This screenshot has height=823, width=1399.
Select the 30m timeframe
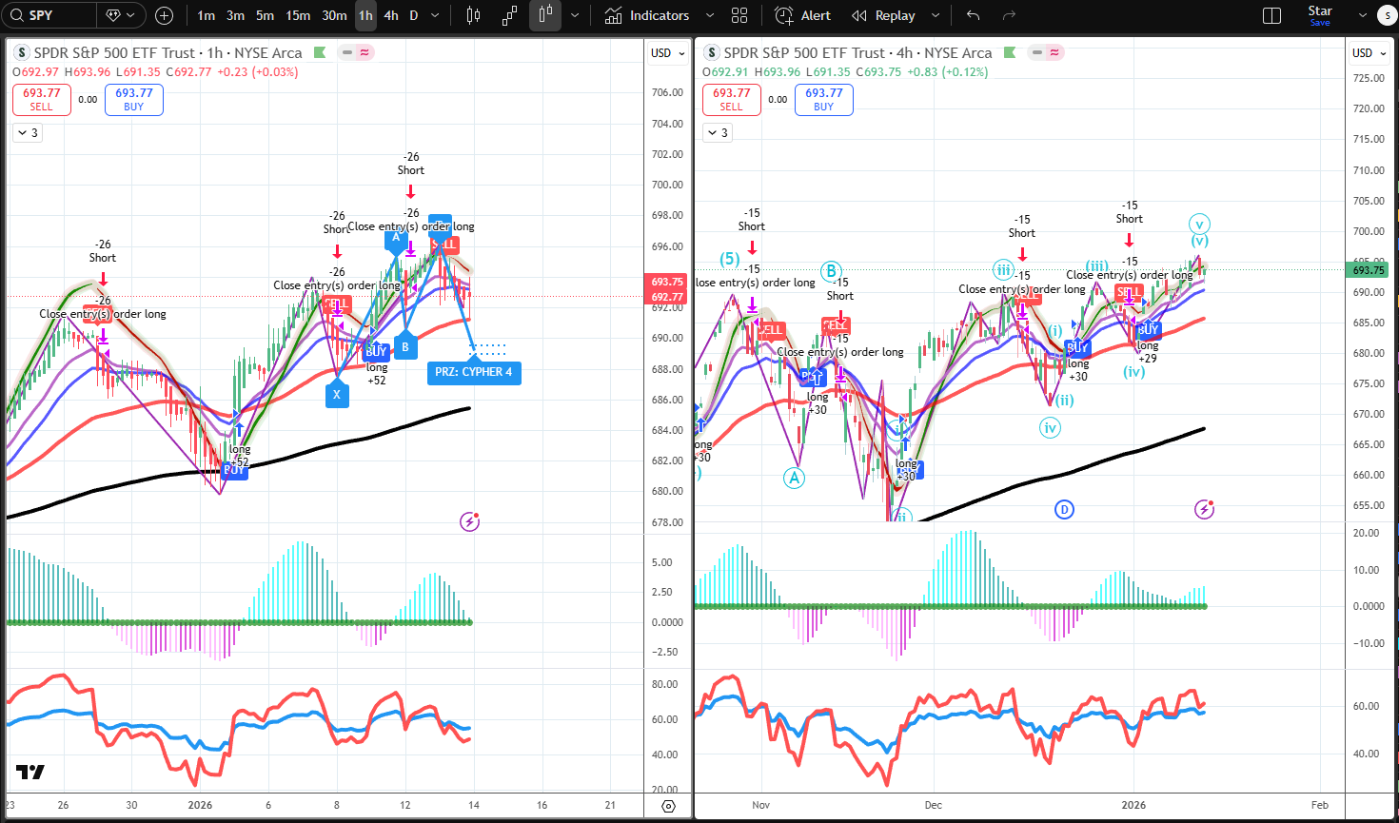pyautogui.click(x=334, y=15)
